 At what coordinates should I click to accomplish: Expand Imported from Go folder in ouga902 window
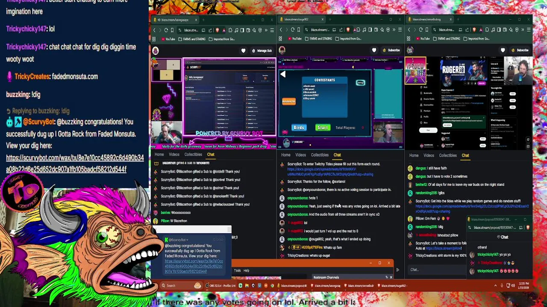tap(348, 39)
